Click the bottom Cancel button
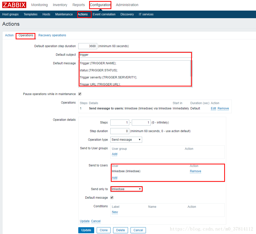This screenshot has width=256, height=234. pyautogui.click(x=138, y=230)
